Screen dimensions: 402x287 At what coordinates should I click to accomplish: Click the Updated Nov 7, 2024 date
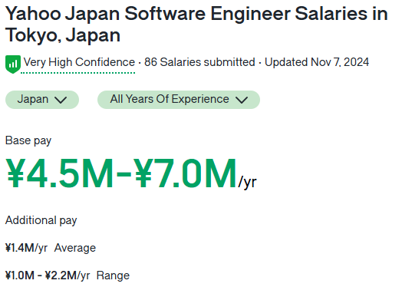(x=317, y=62)
